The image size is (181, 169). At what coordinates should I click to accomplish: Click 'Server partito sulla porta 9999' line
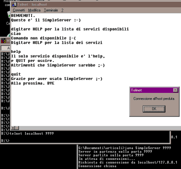(111, 155)
